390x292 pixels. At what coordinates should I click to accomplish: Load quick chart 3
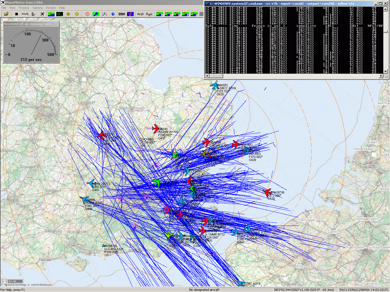177,14
